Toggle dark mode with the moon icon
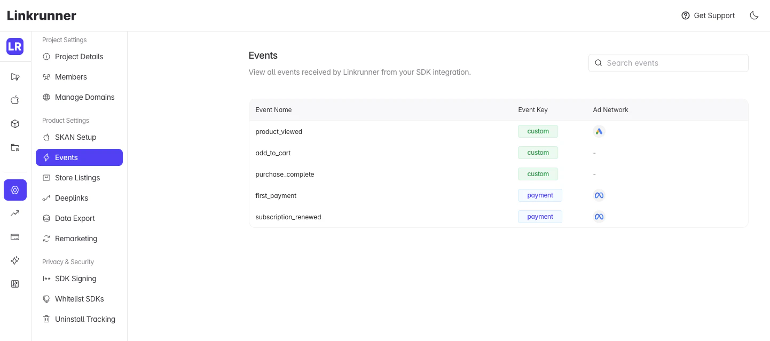The width and height of the screenshot is (770, 341). tap(754, 15)
